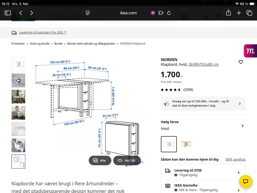The width and height of the screenshot is (257, 193).
Task: Select the open drawer thumbnail
Action: click(18, 145)
